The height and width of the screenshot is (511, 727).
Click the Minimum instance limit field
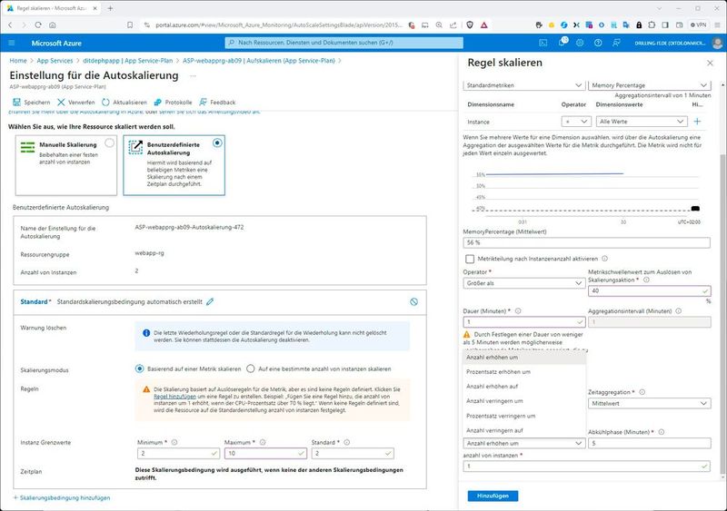tap(178, 453)
